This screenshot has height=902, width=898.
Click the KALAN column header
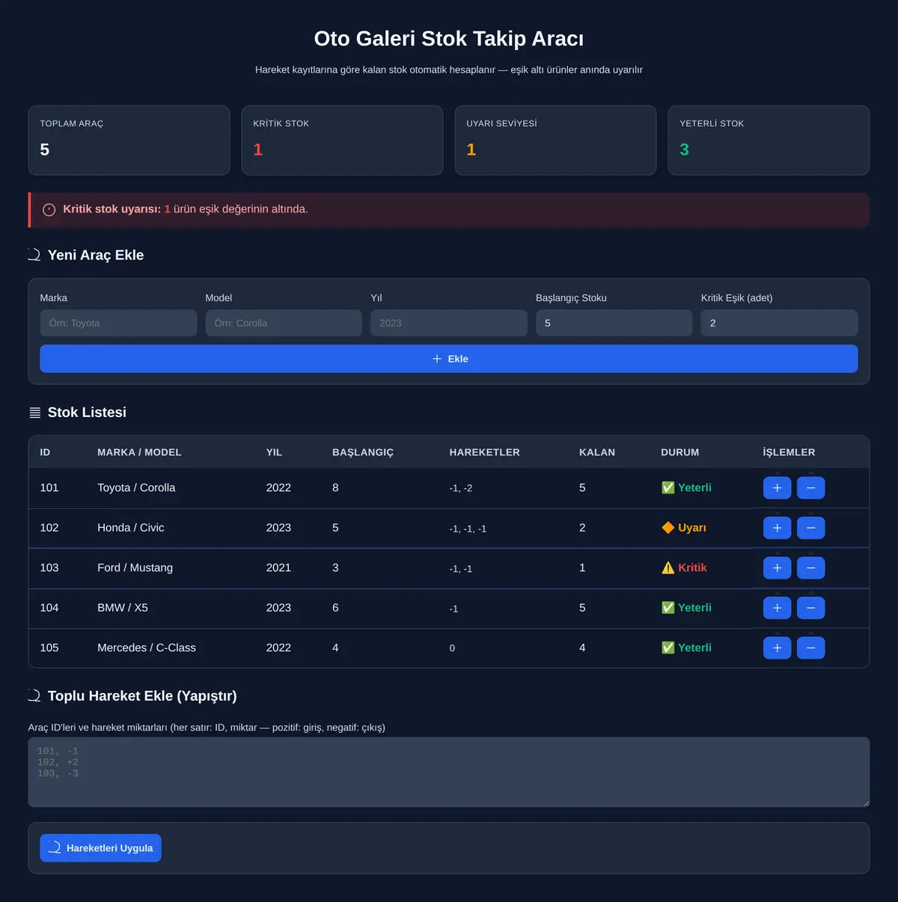point(597,452)
